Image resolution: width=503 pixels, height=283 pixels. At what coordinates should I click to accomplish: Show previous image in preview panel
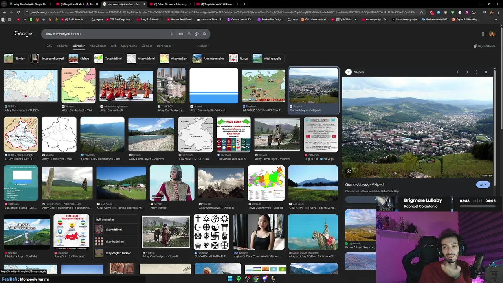click(x=458, y=72)
